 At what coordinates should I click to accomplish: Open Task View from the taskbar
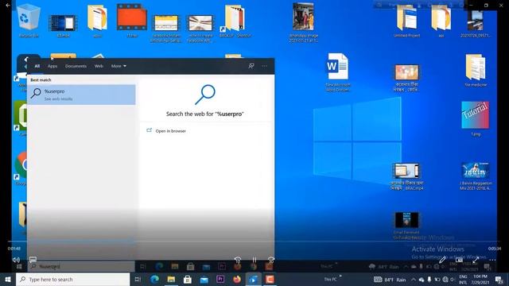pyautogui.click(x=138, y=279)
